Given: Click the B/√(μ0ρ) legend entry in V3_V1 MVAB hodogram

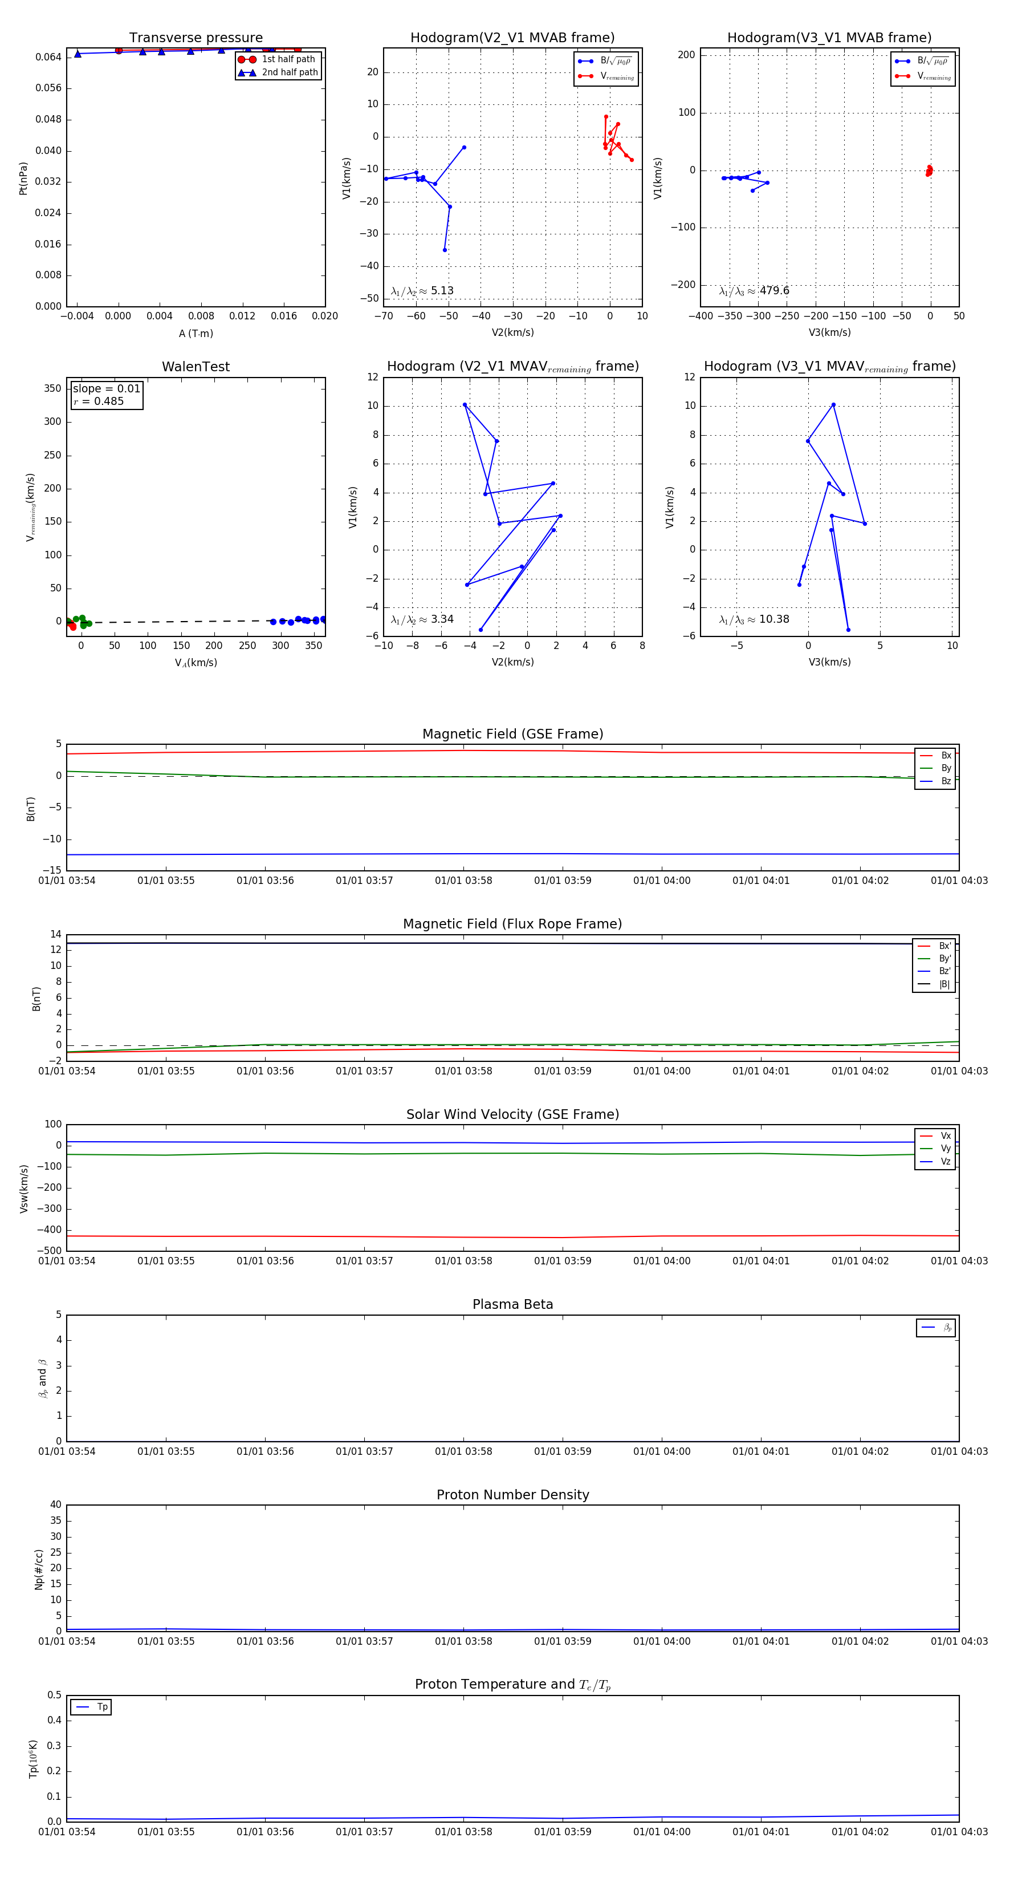Looking at the screenshot, I should (923, 60).
